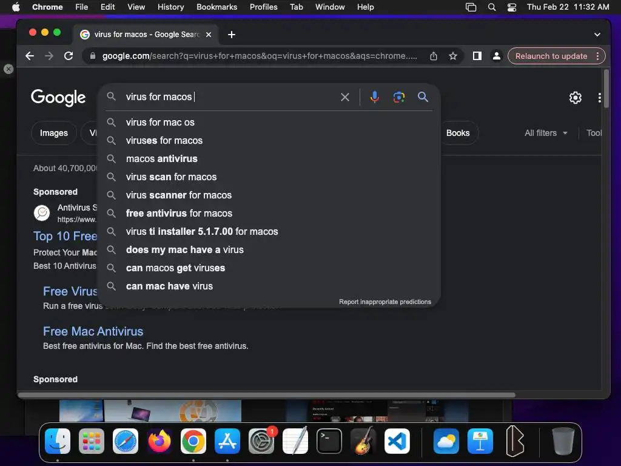Close the 'virus for macos' tab

209,35
